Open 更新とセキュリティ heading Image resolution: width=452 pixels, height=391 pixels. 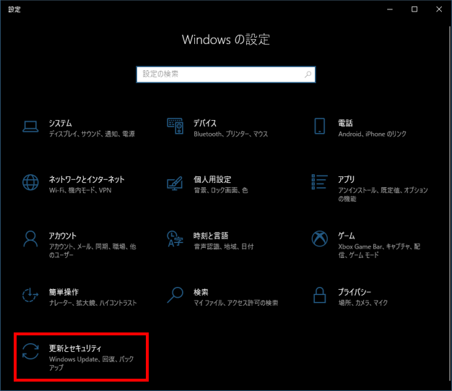click(x=75, y=348)
